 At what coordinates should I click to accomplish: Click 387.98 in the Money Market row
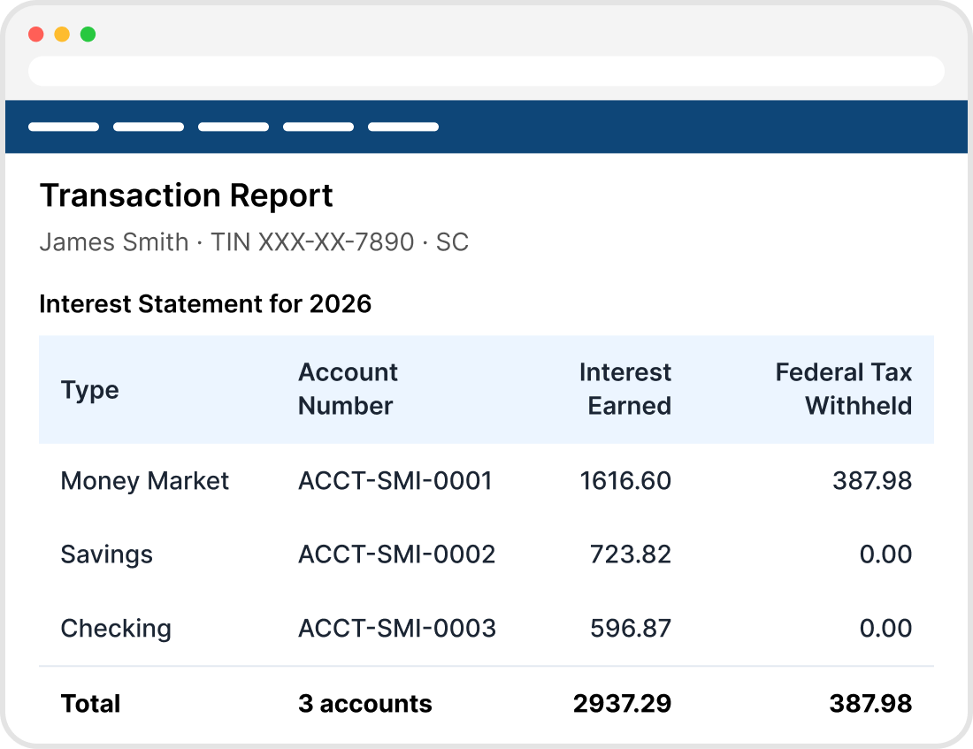872,481
